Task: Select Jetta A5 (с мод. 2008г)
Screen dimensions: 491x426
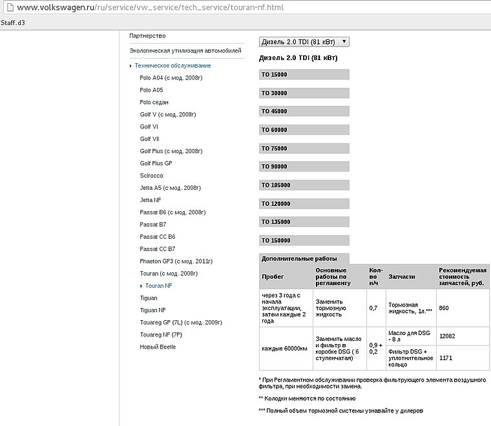Action: pos(171,188)
